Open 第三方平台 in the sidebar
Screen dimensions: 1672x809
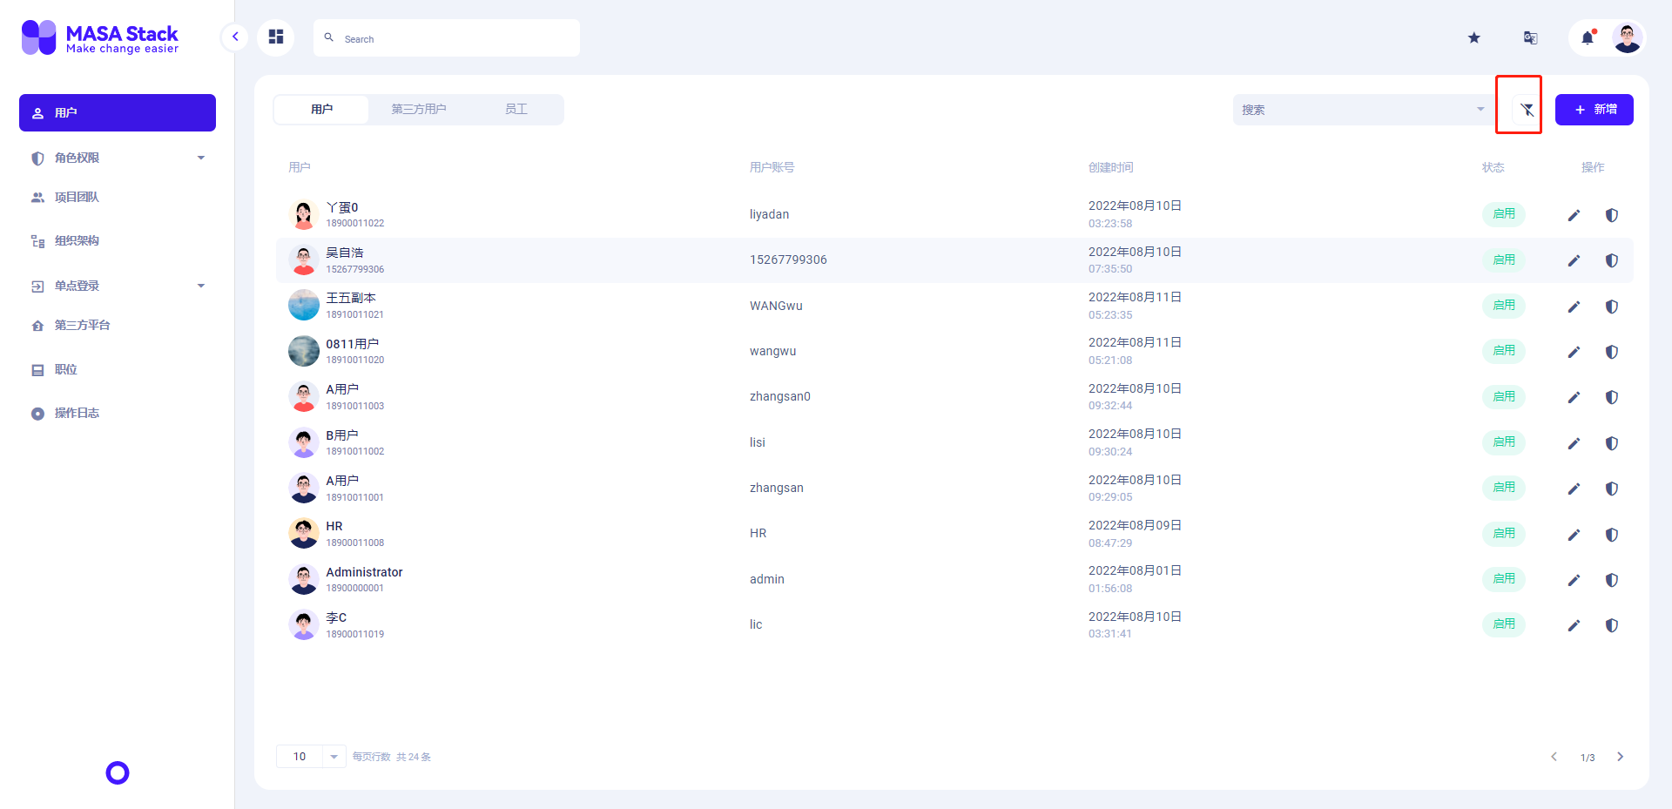pyautogui.click(x=118, y=326)
